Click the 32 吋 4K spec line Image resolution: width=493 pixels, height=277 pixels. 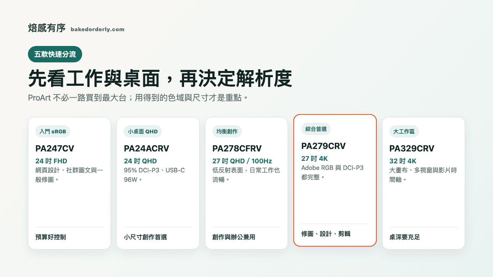403,161
